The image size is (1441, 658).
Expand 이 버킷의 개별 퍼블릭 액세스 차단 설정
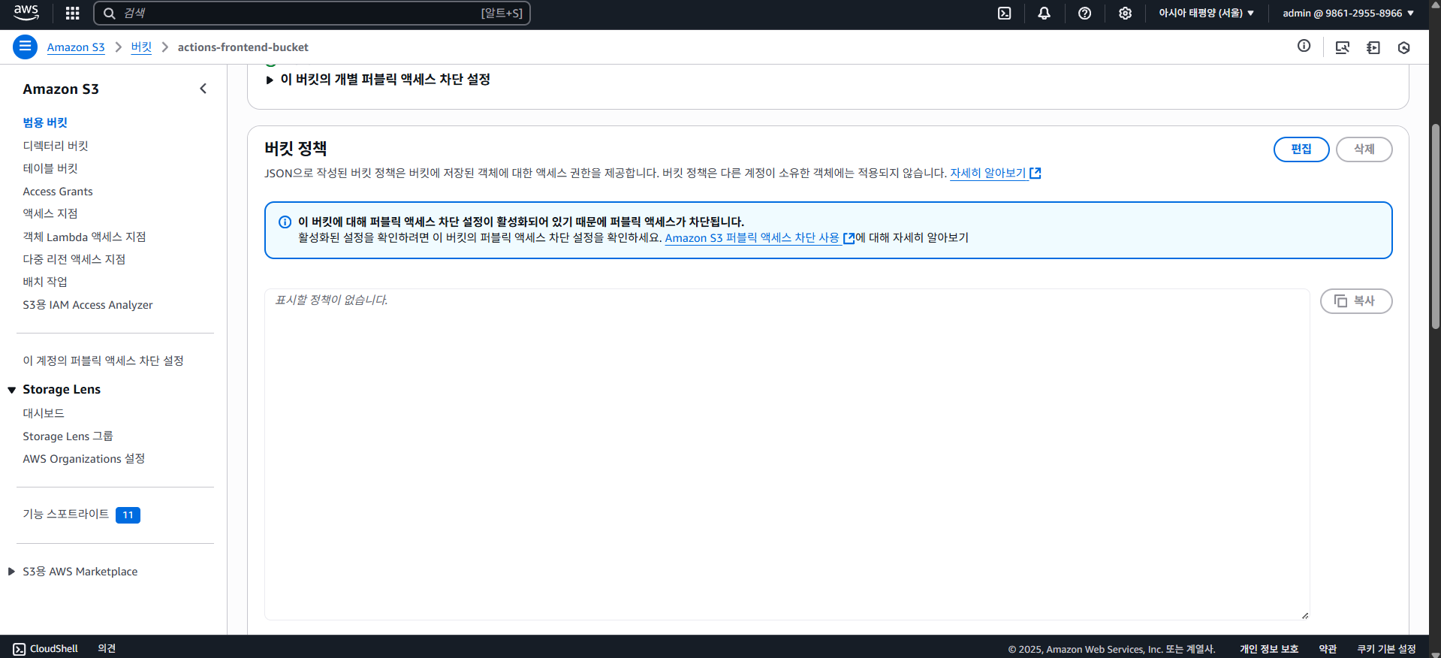pyautogui.click(x=378, y=80)
